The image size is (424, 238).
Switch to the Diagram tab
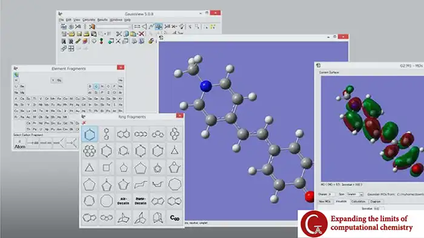(376, 202)
